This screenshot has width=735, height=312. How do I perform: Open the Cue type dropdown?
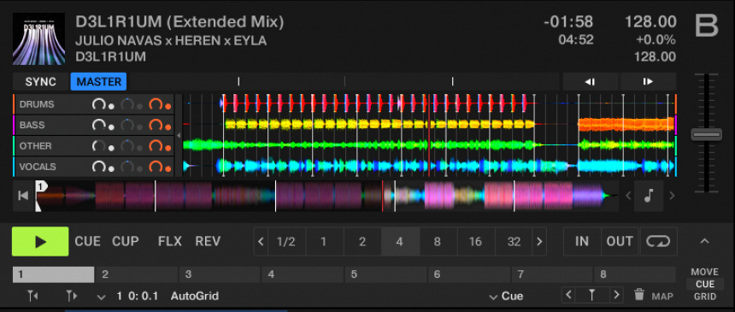click(506, 297)
